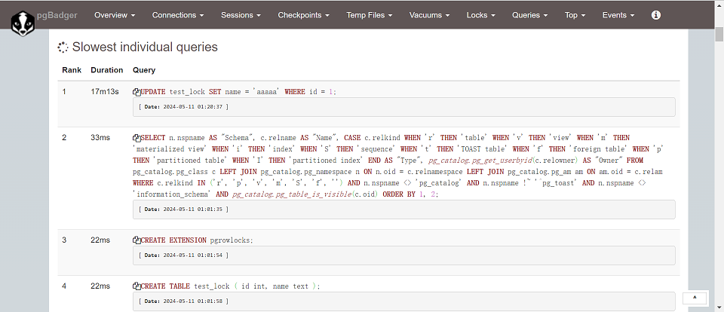
Task: Open the Overview dropdown menu
Action: point(115,15)
